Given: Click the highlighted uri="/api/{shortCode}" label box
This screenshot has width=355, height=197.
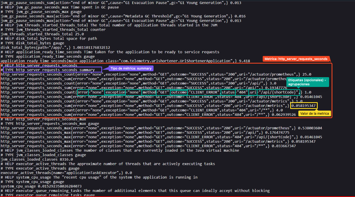Looking at the screenshot, I should click(x=274, y=92).
